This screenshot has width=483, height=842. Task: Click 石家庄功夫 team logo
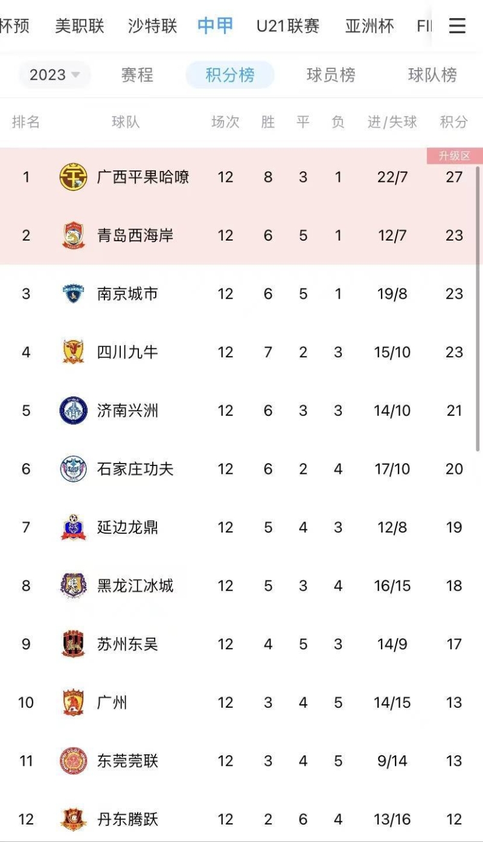coord(73,469)
